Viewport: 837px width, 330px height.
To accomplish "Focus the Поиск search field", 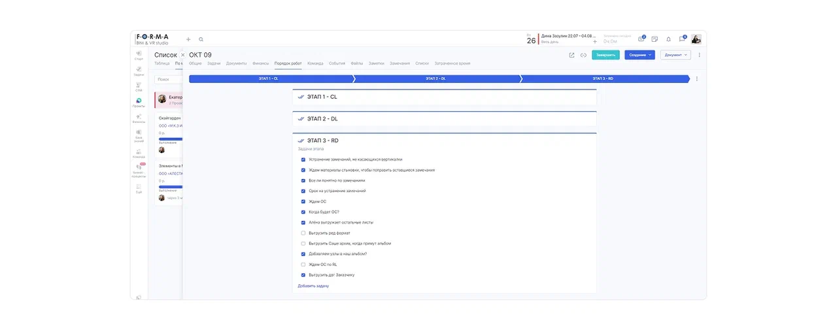I will tap(169, 79).
